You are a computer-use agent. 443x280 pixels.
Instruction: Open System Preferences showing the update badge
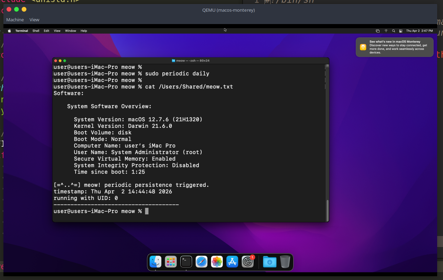pyautogui.click(x=247, y=261)
